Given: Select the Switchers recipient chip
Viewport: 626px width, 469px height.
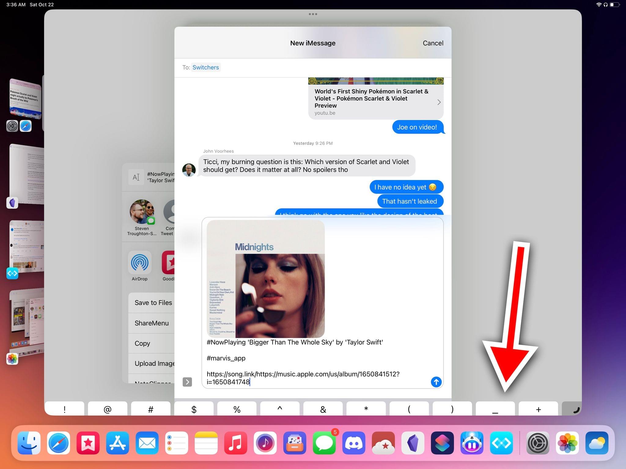Looking at the screenshot, I should (206, 67).
